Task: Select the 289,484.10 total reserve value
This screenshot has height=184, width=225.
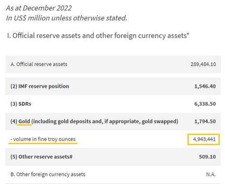Action: [x=203, y=64]
